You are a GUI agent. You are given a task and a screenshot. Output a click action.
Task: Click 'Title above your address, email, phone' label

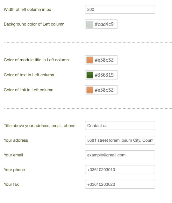coord(39,125)
